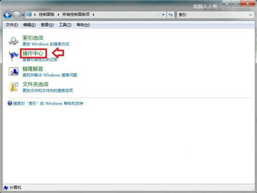257x193 pixels.
Task: Click the refresh icon beside address bar
Action: (x=170, y=15)
